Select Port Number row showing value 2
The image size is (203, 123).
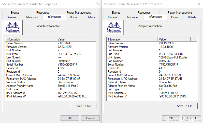click(51, 50)
